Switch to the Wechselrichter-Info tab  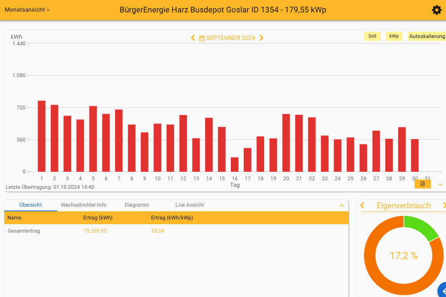coord(84,205)
